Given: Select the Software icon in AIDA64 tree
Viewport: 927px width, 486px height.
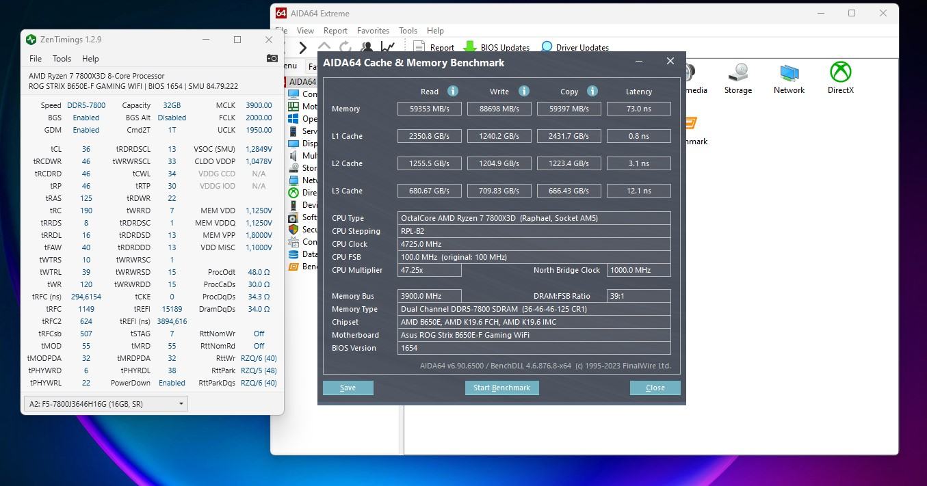Looking at the screenshot, I should [x=293, y=217].
